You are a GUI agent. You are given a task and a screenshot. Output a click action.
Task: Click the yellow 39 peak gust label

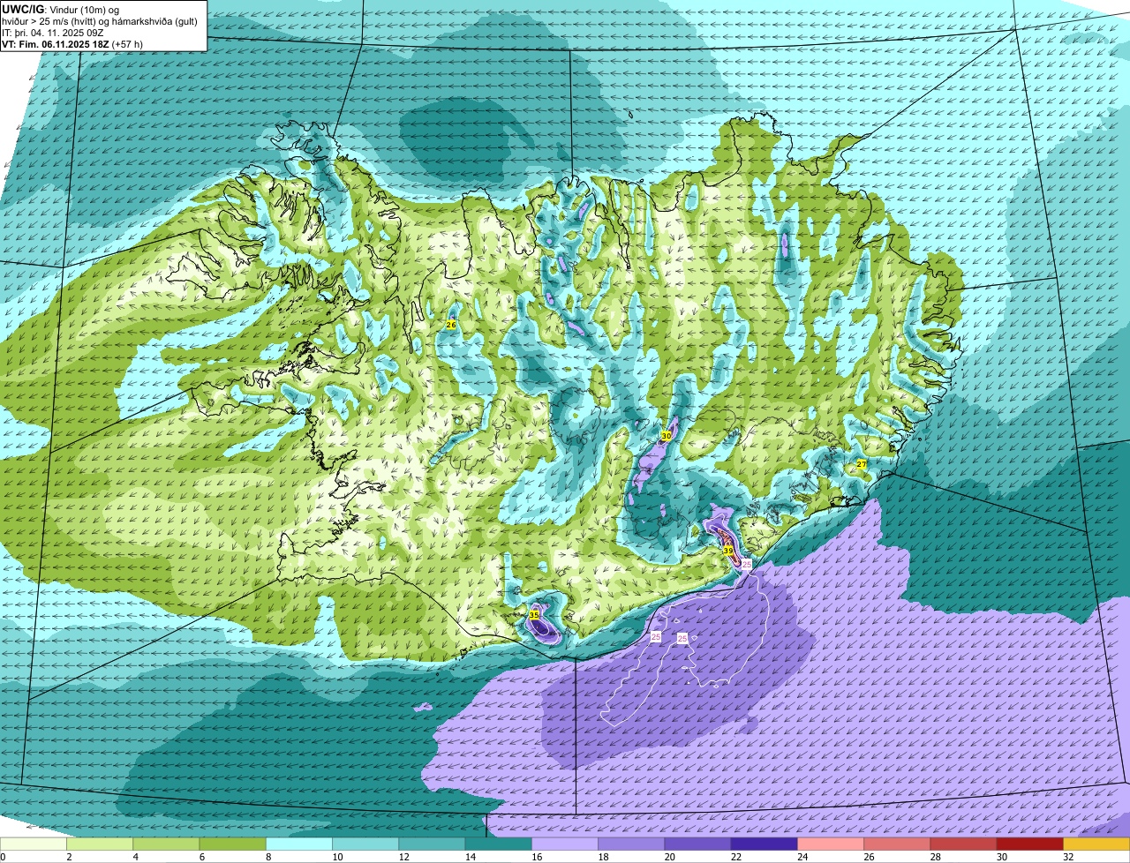[x=728, y=551]
